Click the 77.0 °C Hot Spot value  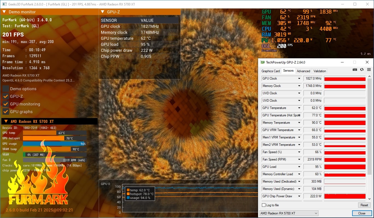(313, 115)
